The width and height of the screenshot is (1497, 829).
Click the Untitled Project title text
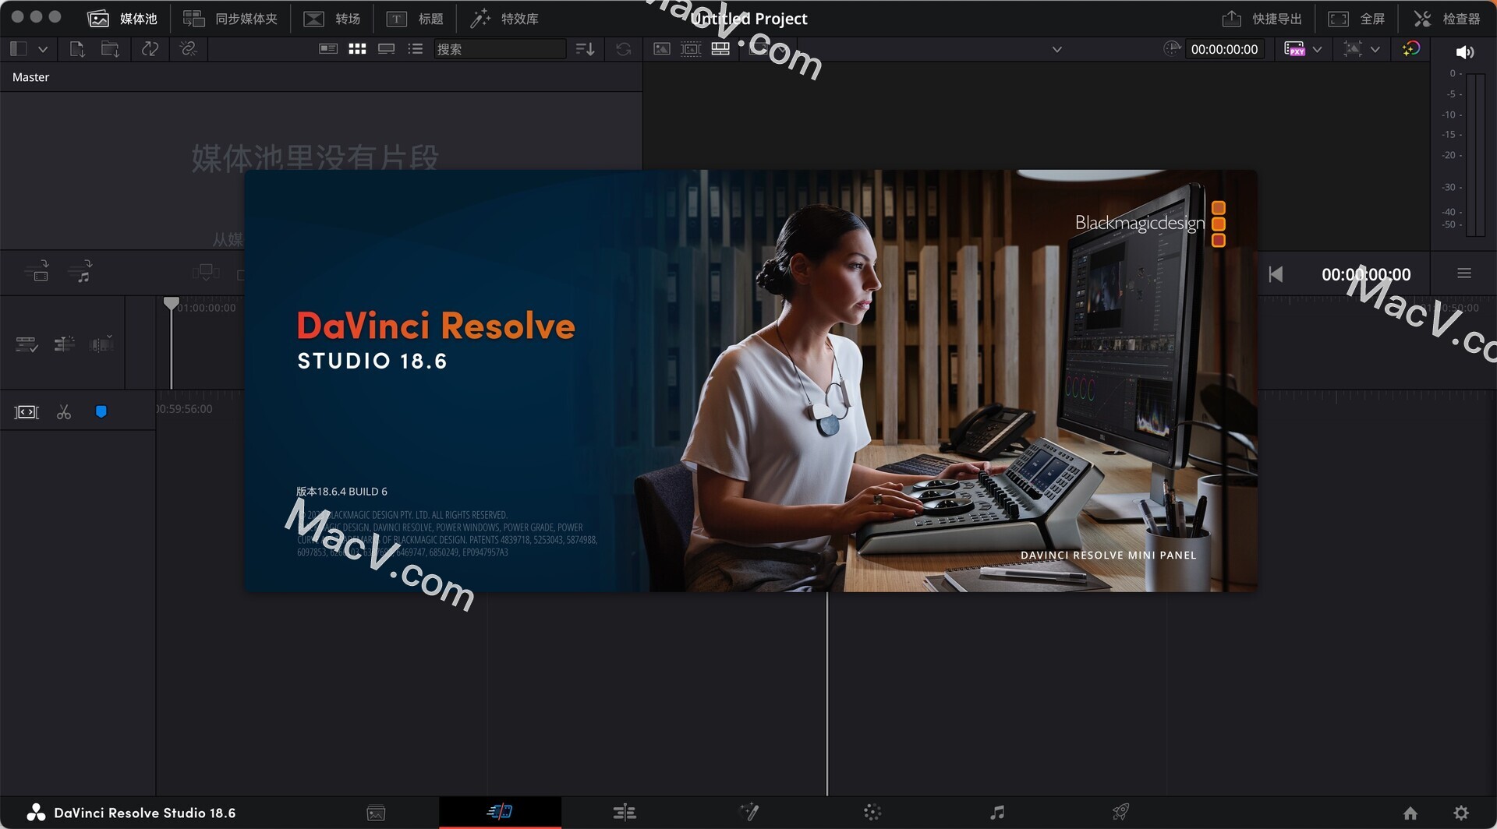coord(749,19)
